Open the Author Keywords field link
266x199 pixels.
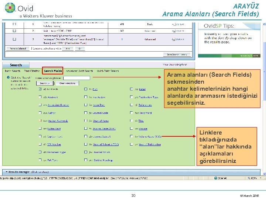58,121
